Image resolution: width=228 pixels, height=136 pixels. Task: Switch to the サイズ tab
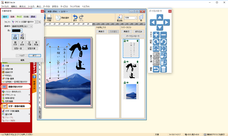(19, 17)
